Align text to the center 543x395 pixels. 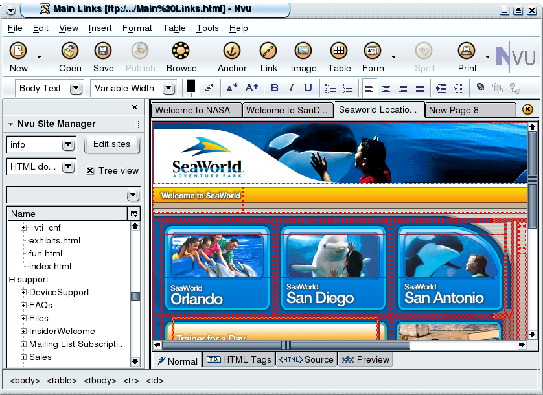click(386, 88)
